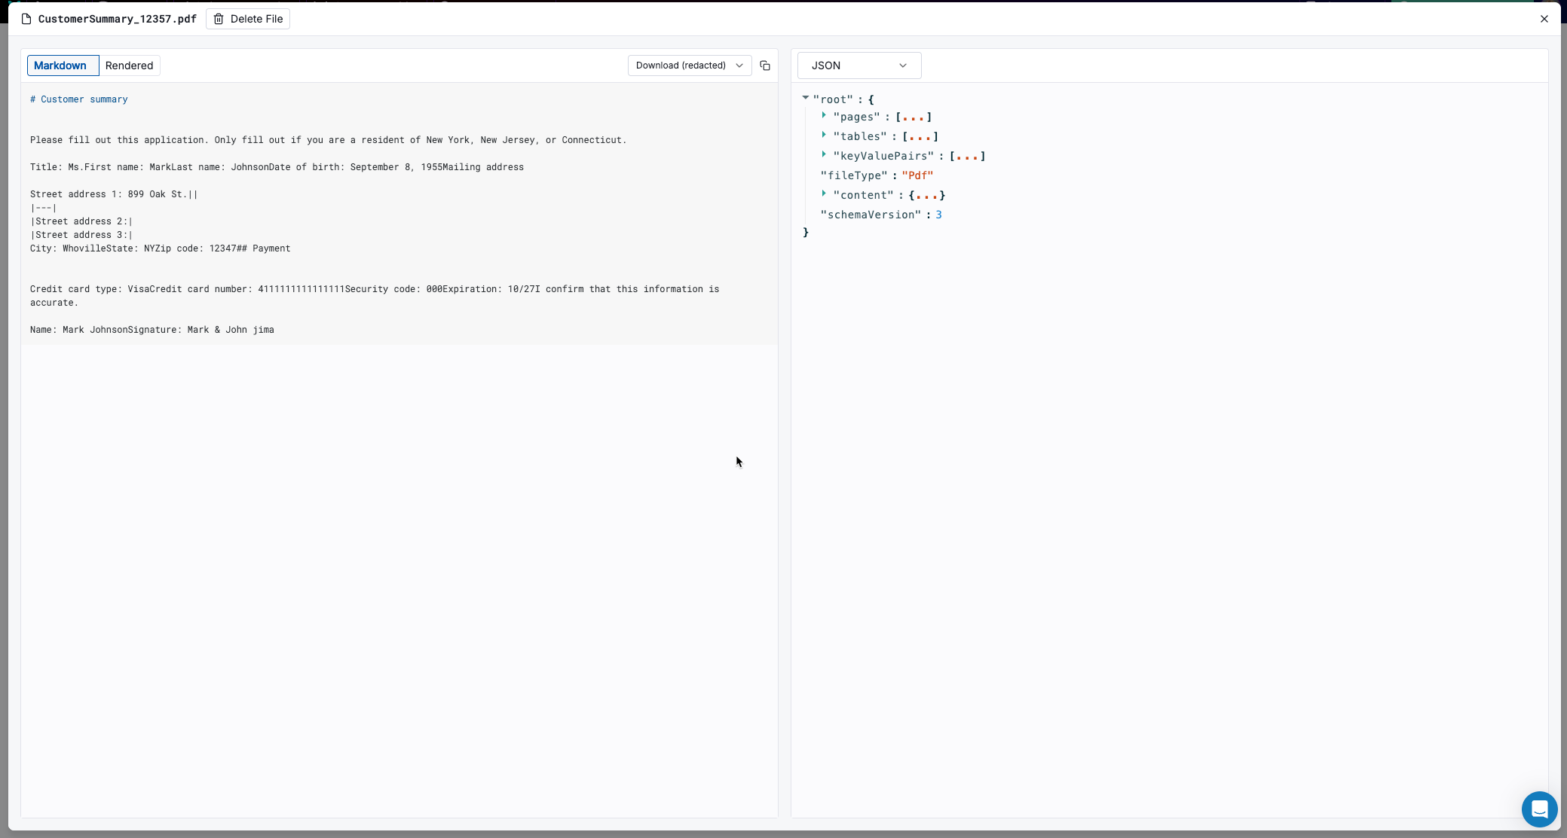Viewport: 1567px width, 838px height.
Task: Click the credit card number line
Action: point(301,289)
